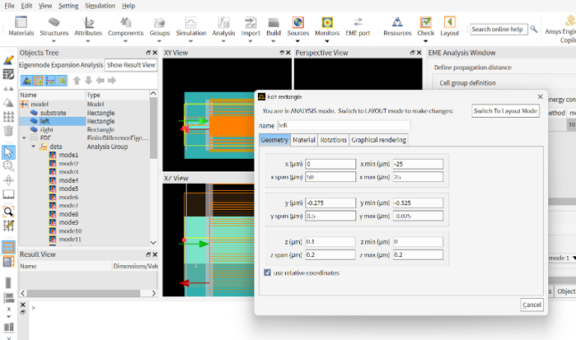
Task: Click the x min (µm) input field
Action: point(418,164)
